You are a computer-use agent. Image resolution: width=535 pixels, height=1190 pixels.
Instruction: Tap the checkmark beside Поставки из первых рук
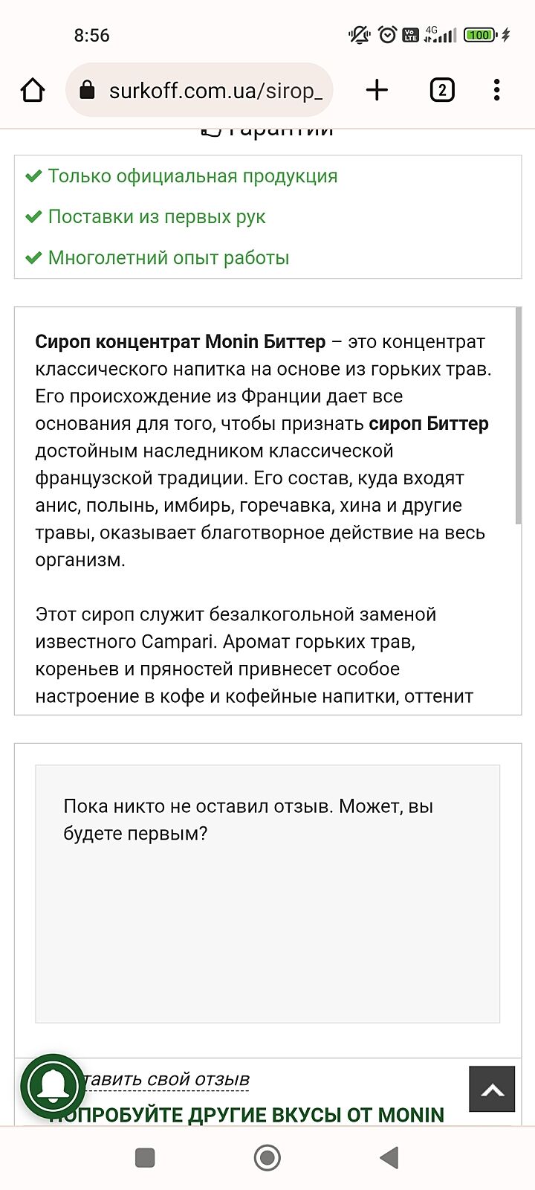(x=33, y=217)
